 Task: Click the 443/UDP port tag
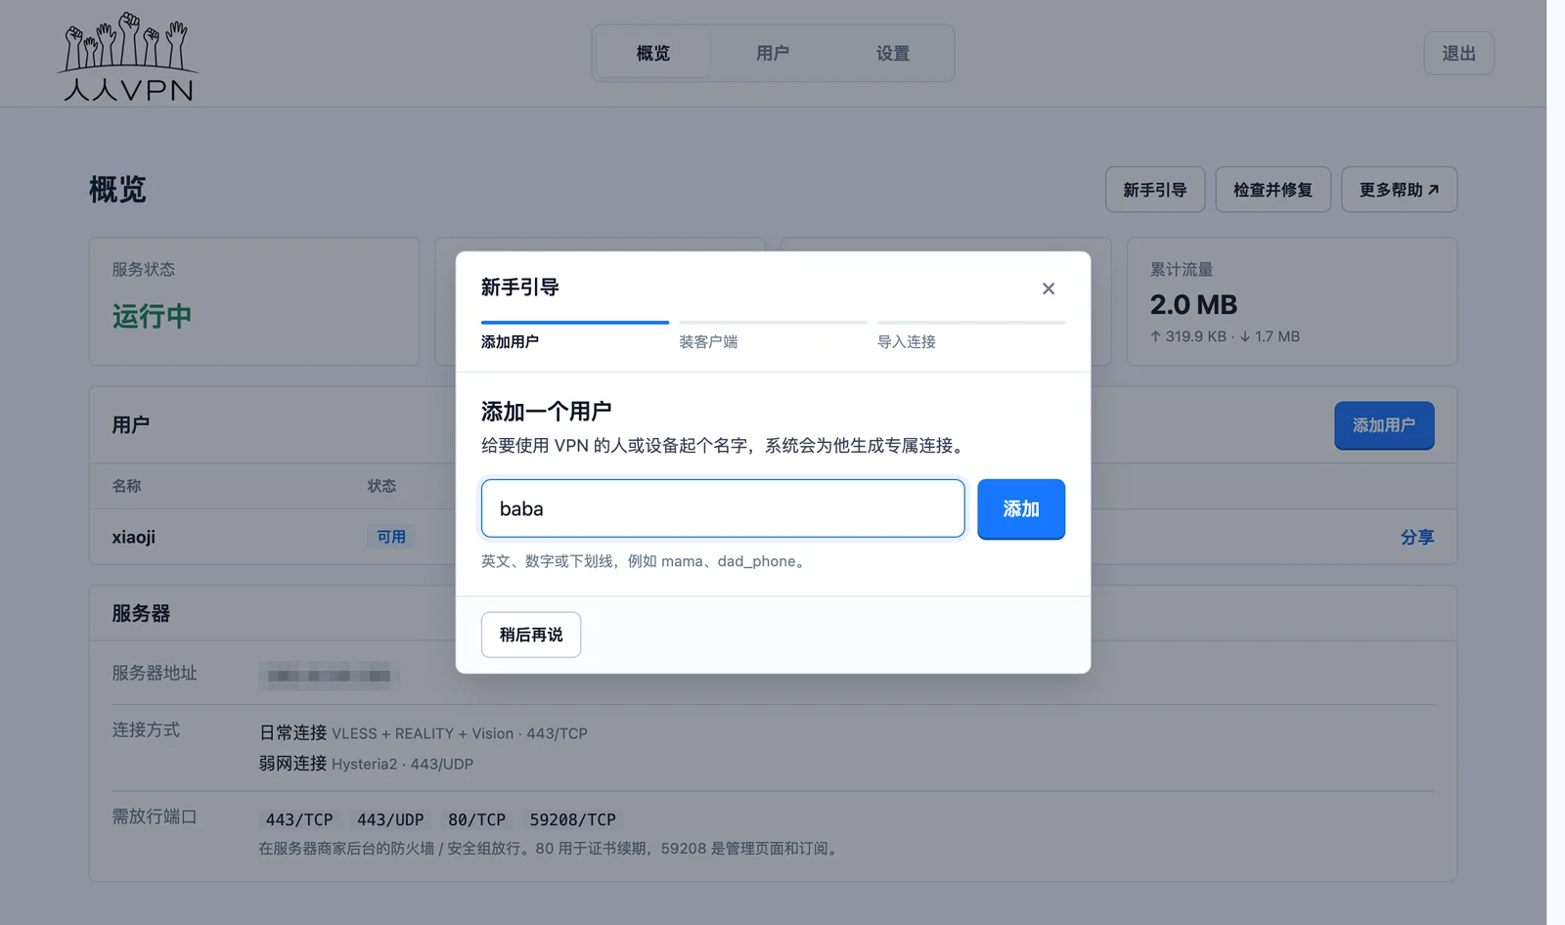click(x=390, y=819)
